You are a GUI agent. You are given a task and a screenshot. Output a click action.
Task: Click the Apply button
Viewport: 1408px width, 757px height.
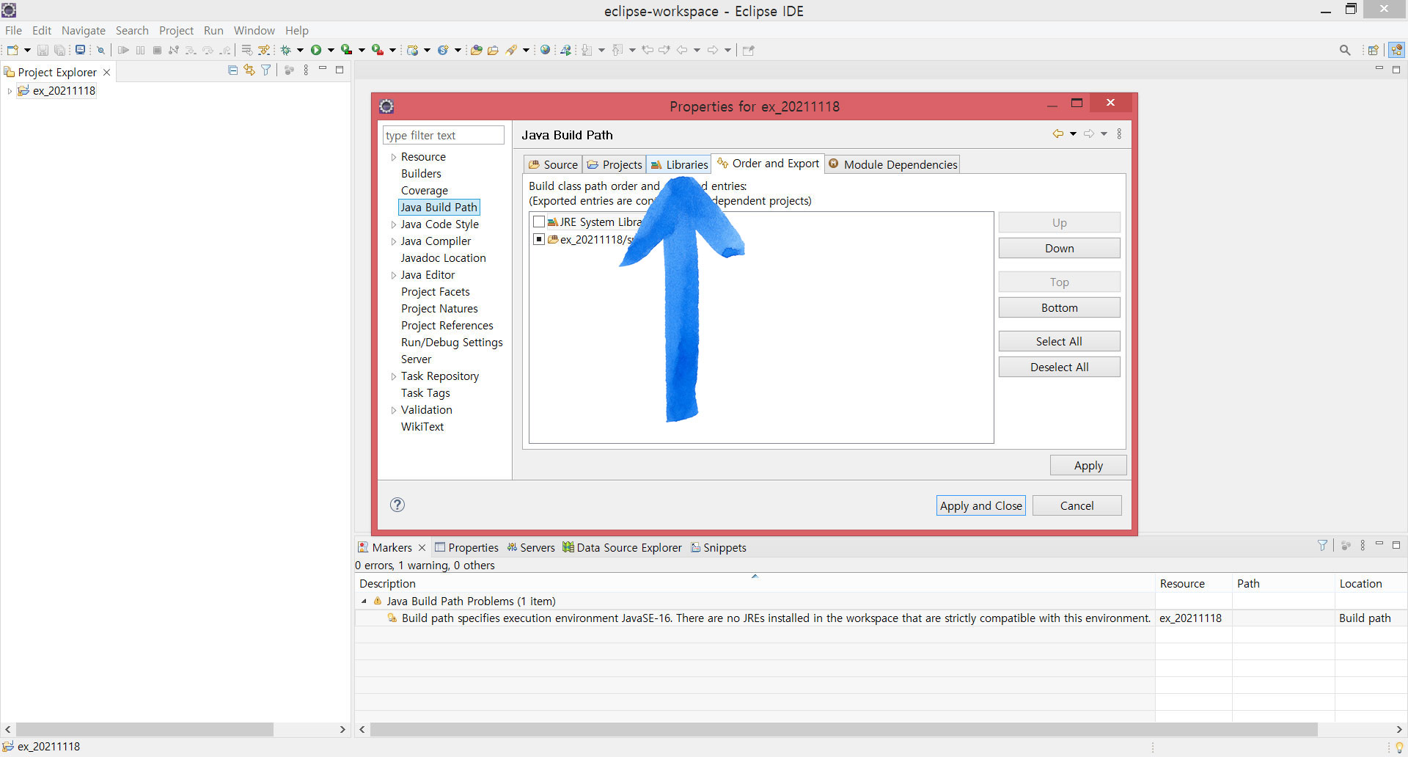1088,465
